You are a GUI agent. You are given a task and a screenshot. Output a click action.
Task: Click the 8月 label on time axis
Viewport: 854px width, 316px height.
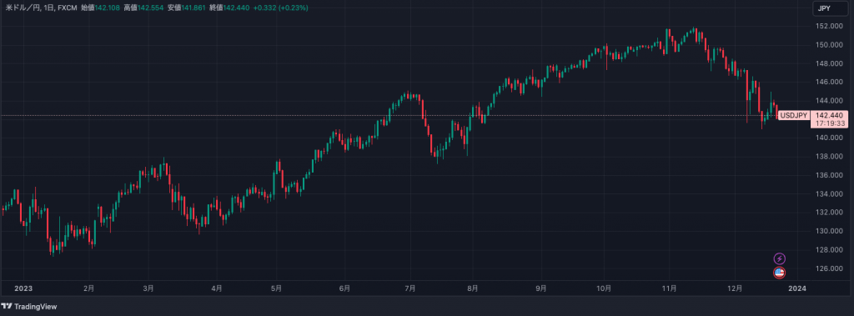(473, 288)
